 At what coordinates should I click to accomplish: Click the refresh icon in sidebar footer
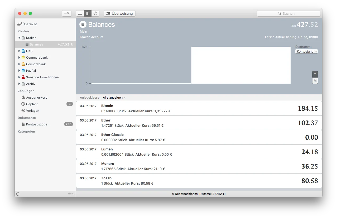tap(18, 194)
